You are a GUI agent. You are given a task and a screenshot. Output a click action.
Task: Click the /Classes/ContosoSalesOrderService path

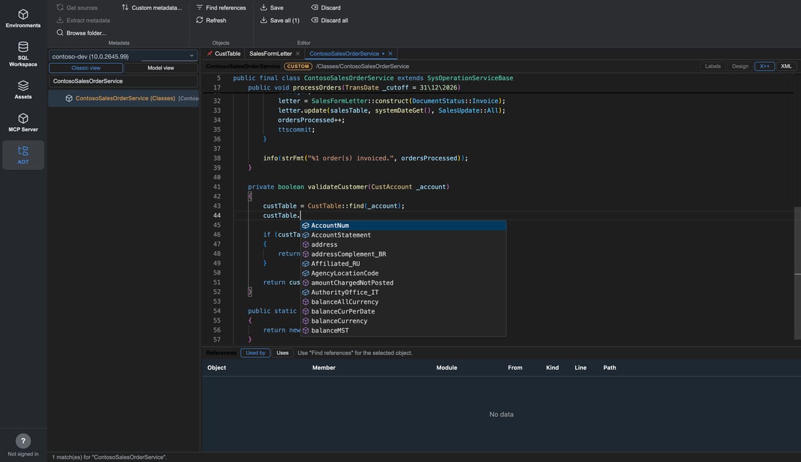point(362,66)
